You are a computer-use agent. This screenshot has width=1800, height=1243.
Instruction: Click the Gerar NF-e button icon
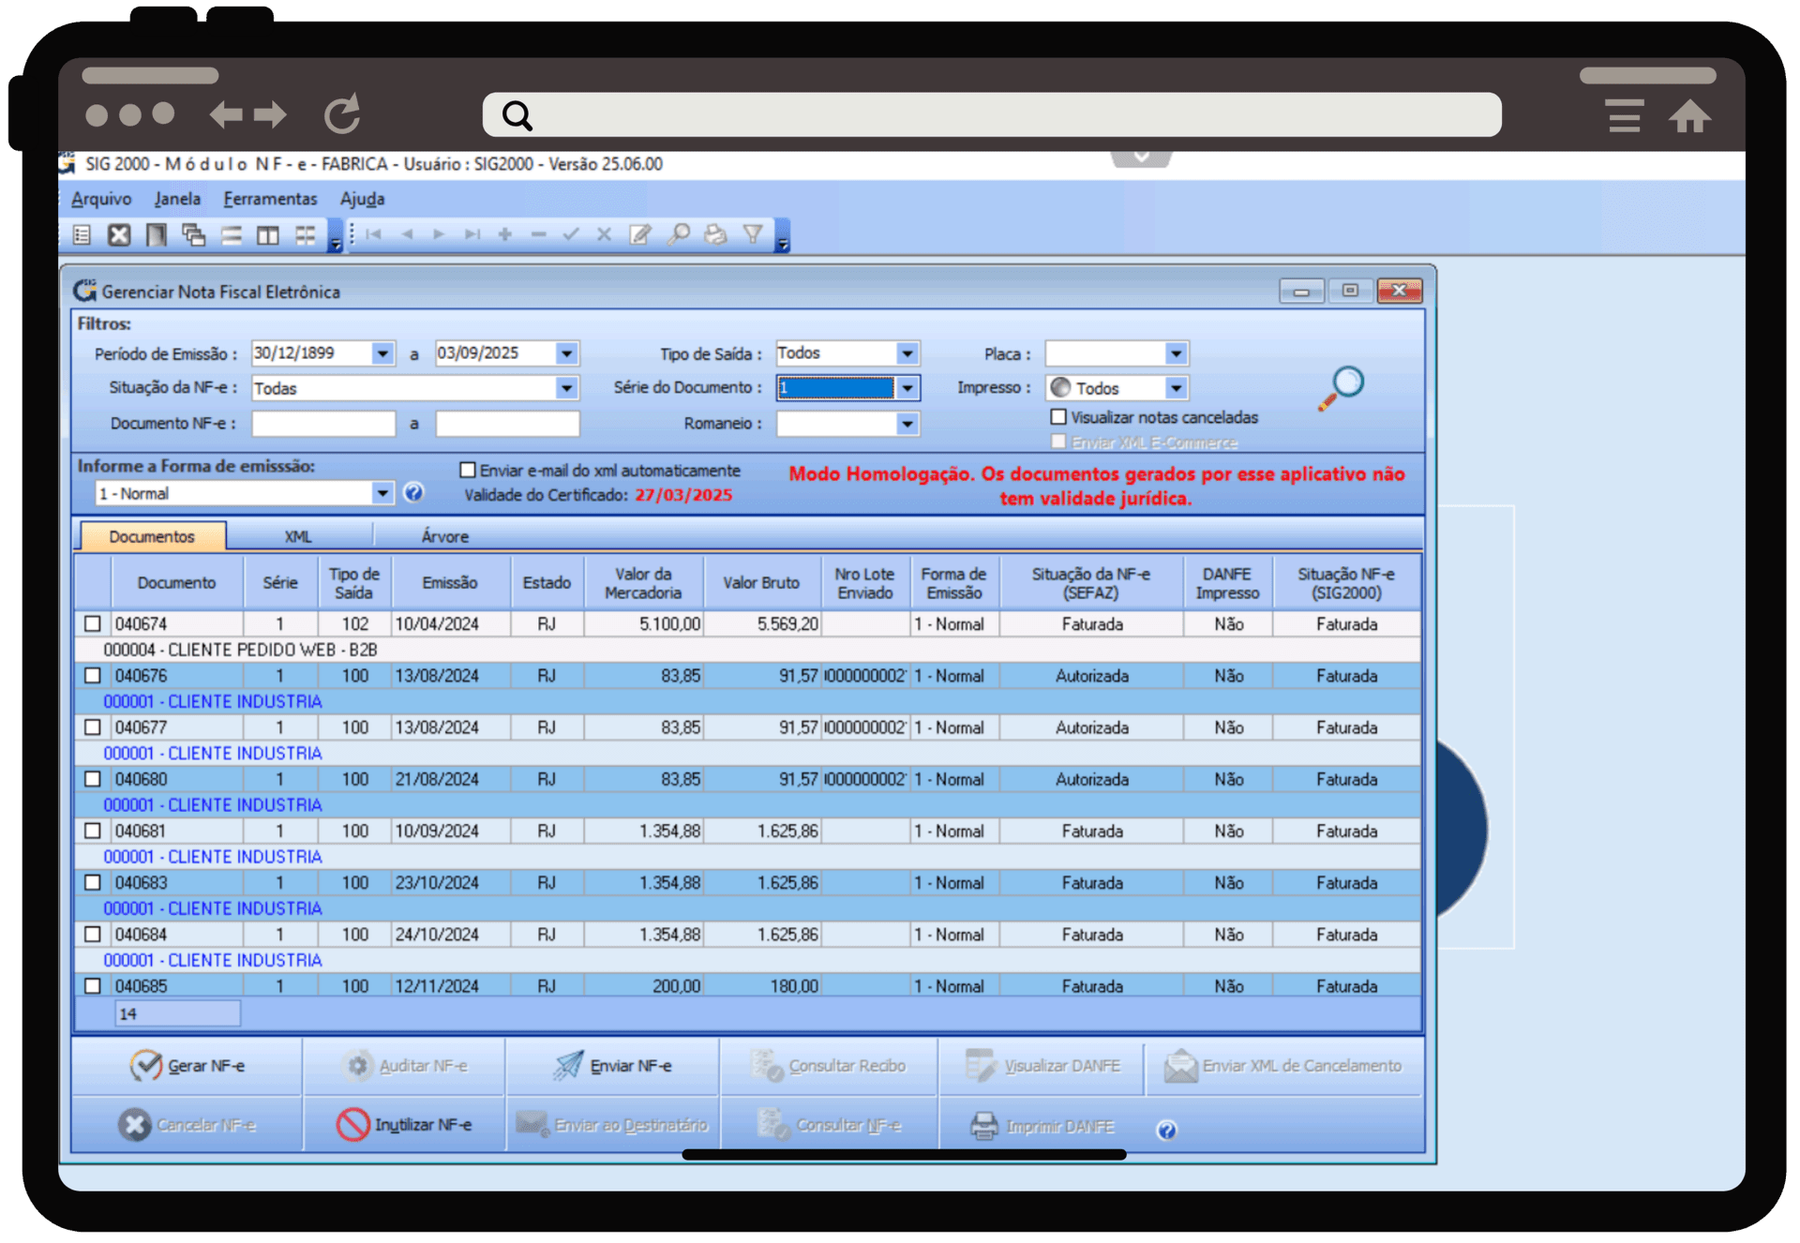(145, 1066)
